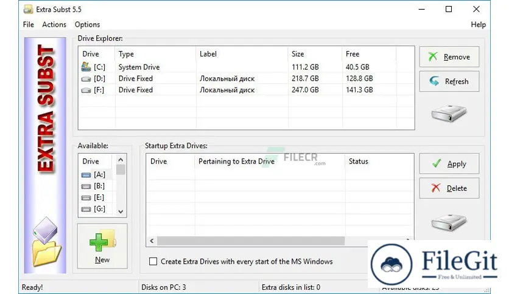
Task: Click the Available list scrollbar thumb
Action: coord(121,169)
